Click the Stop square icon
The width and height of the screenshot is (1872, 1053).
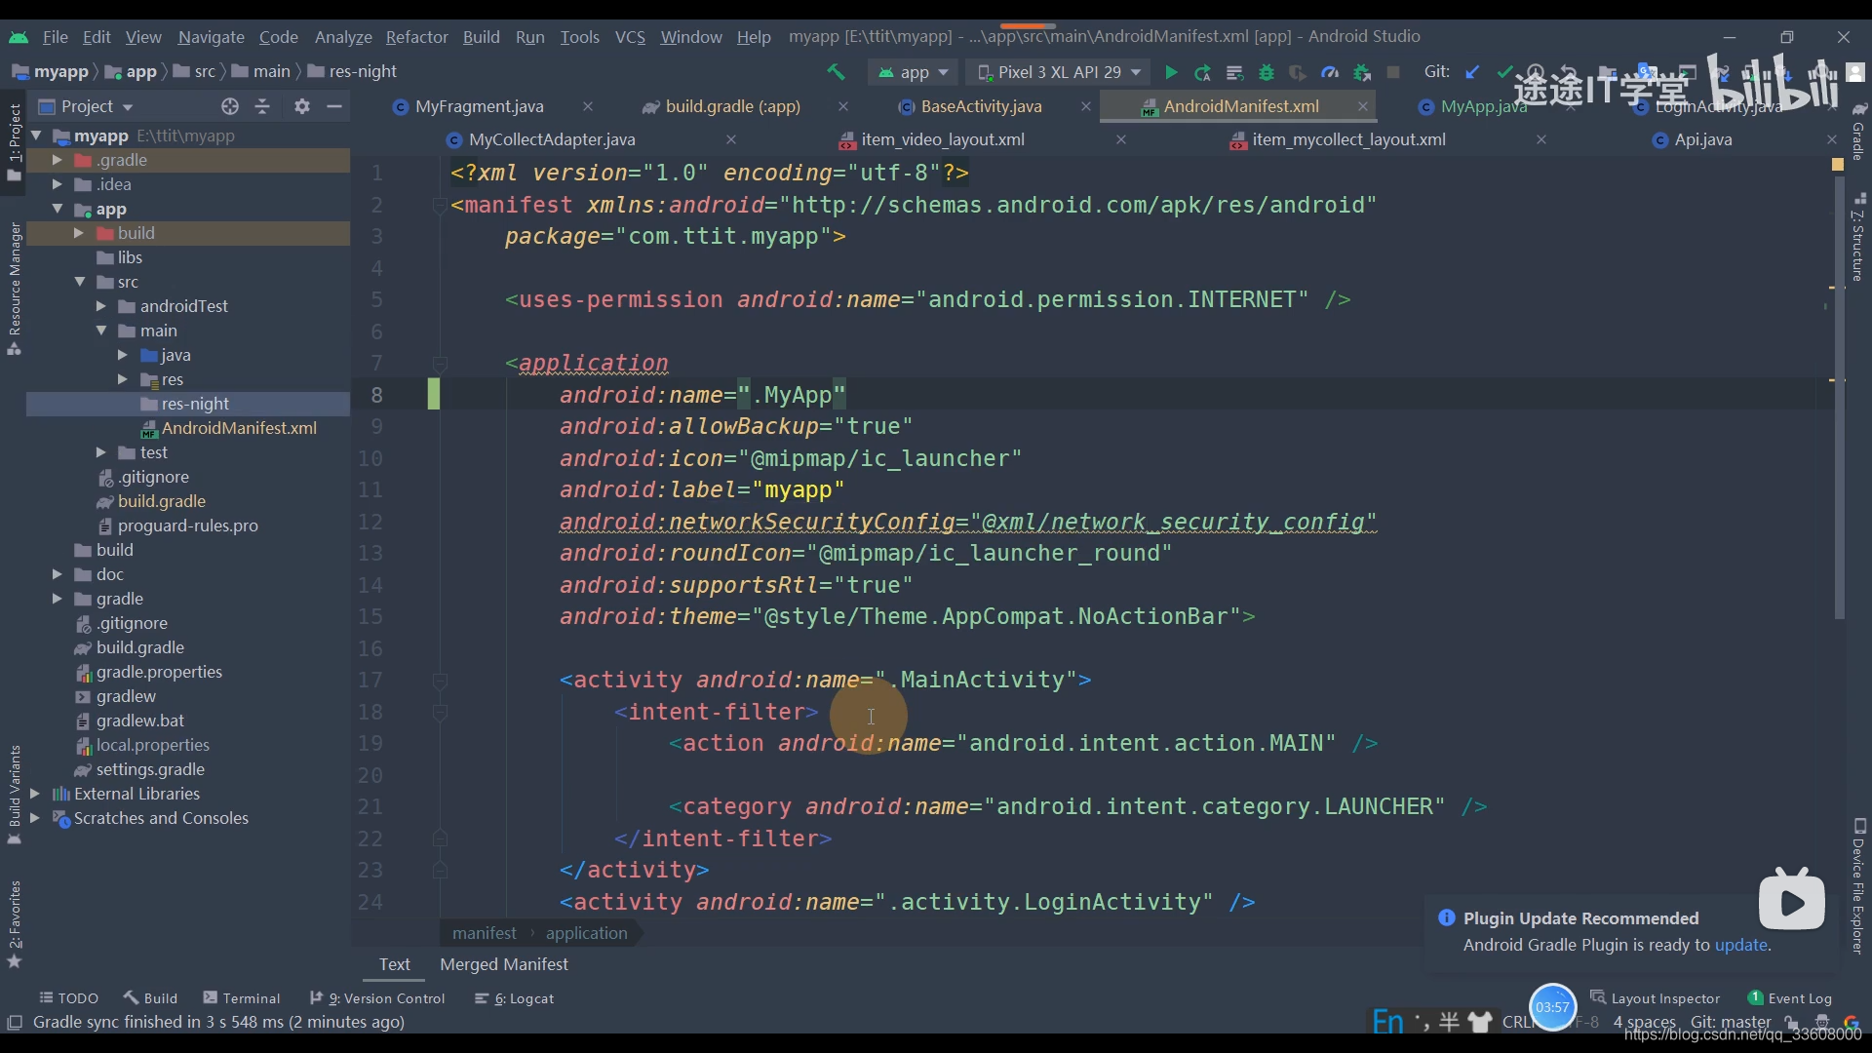(1393, 72)
